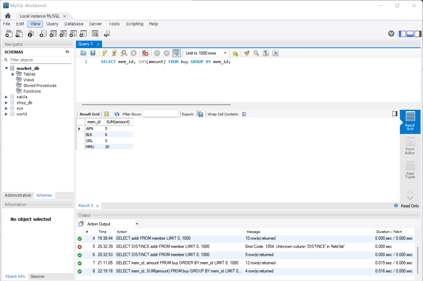Screen dimensions: 423x281
Task: Toggle auto-commit mode icon
Action: [176, 53]
